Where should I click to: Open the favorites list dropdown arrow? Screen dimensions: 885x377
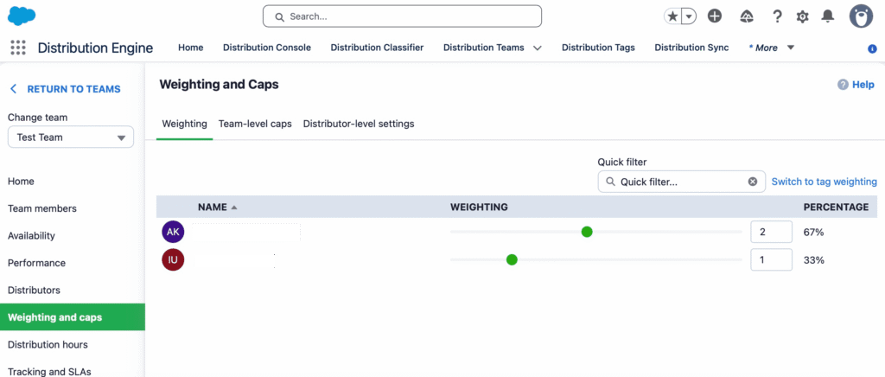[x=689, y=17]
